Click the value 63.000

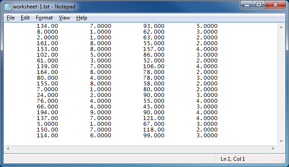point(154,37)
